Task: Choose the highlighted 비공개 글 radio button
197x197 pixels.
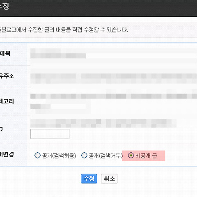Action: tap(131, 156)
